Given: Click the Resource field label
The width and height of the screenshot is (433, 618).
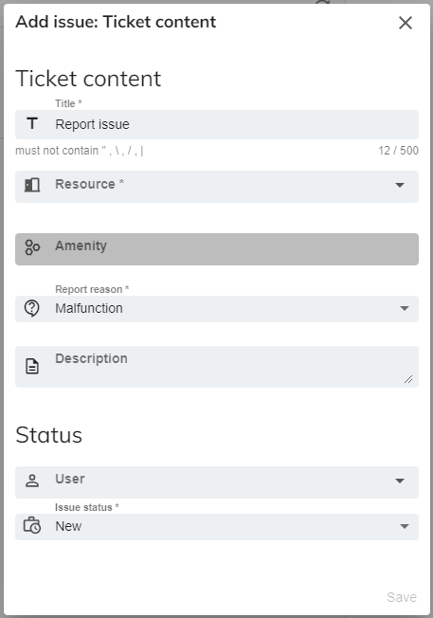Looking at the screenshot, I should coord(89,184).
